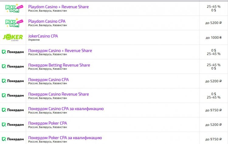This screenshot has width=228, height=144.
Task: Select payout of Покердом Casino + Revenue Share
Action: (x=214, y=52)
